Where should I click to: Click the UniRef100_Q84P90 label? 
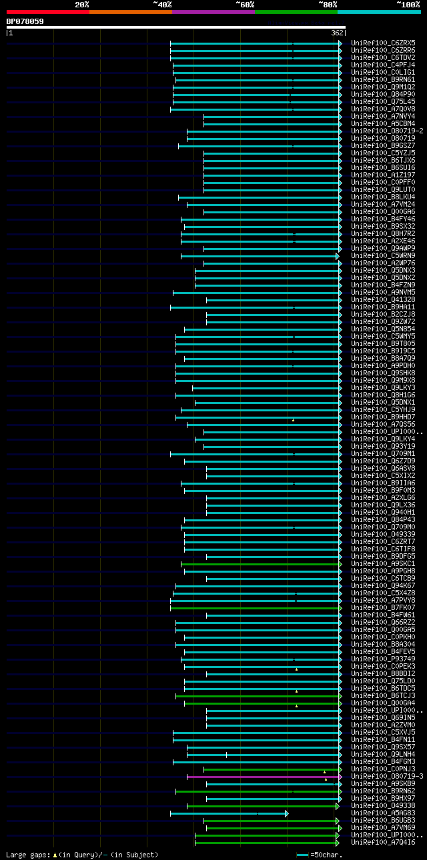[x=383, y=94]
